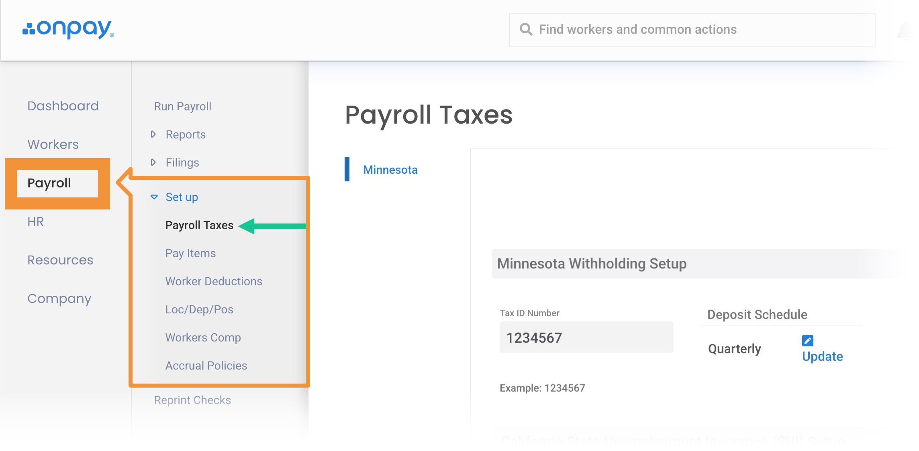The image size is (919, 451).
Task: Go to the Workers section
Action: 53,144
